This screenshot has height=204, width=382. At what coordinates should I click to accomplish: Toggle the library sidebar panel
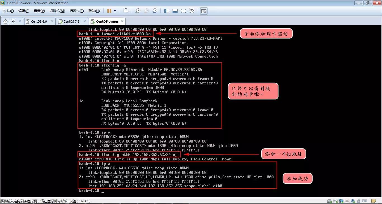tap(166, 11)
